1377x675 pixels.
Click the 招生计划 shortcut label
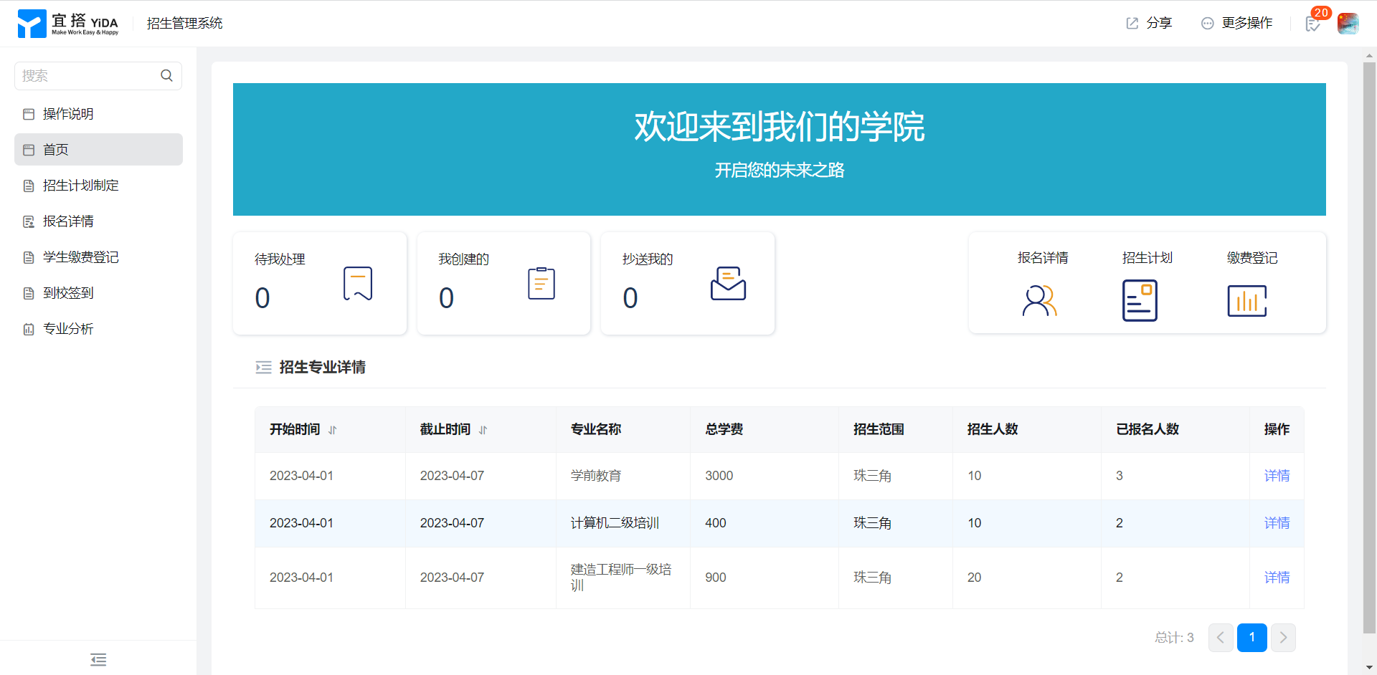coord(1147,258)
